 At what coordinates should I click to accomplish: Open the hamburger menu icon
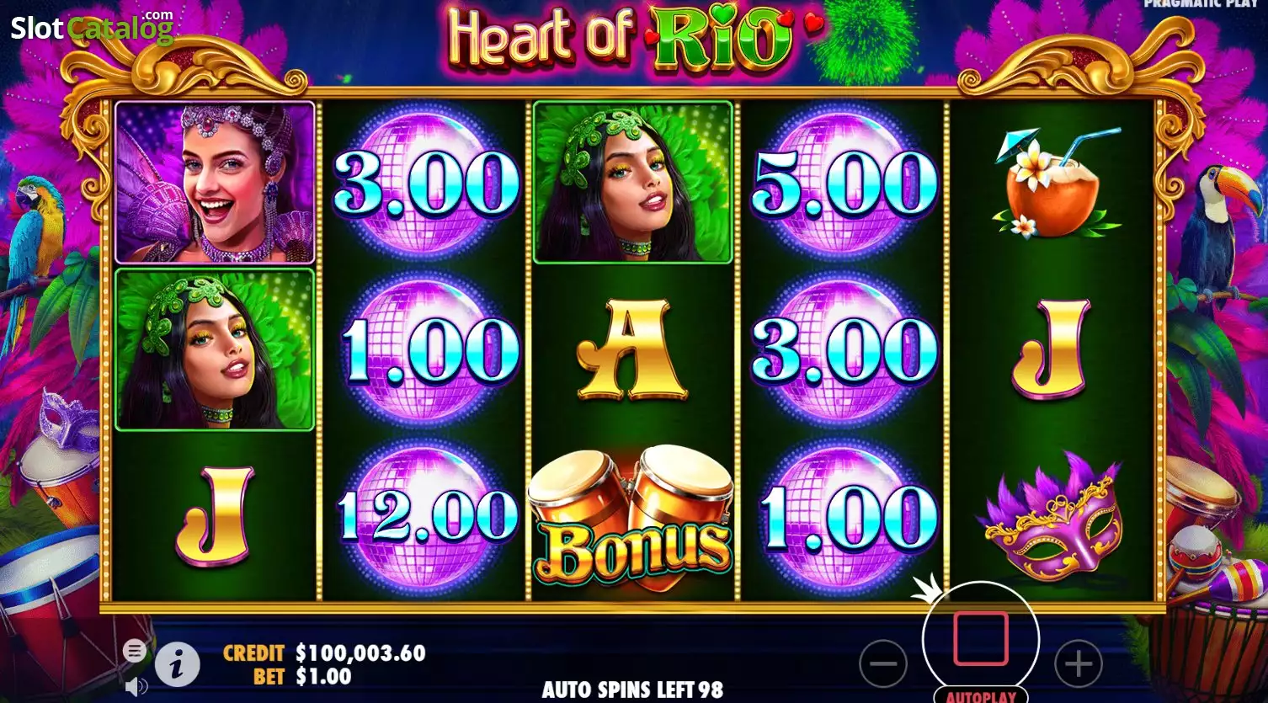click(134, 651)
